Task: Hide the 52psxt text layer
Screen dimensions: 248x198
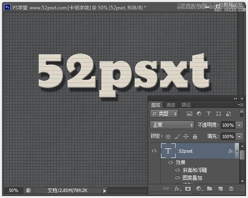Action: [x=154, y=151]
